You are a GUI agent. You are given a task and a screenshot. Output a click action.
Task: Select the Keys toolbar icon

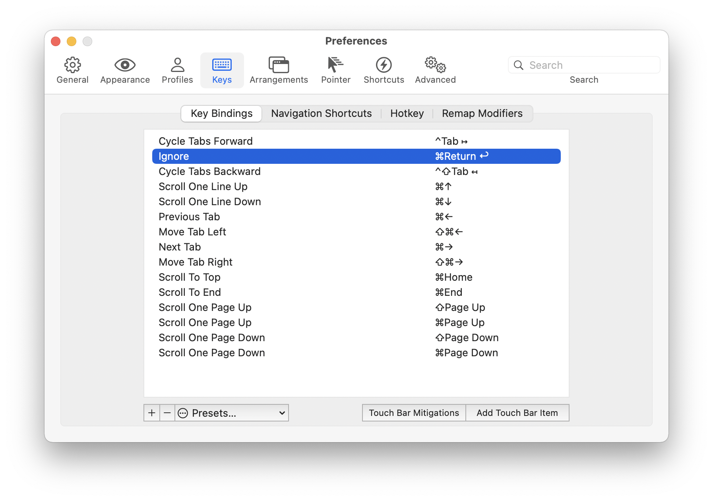[x=222, y=70]
